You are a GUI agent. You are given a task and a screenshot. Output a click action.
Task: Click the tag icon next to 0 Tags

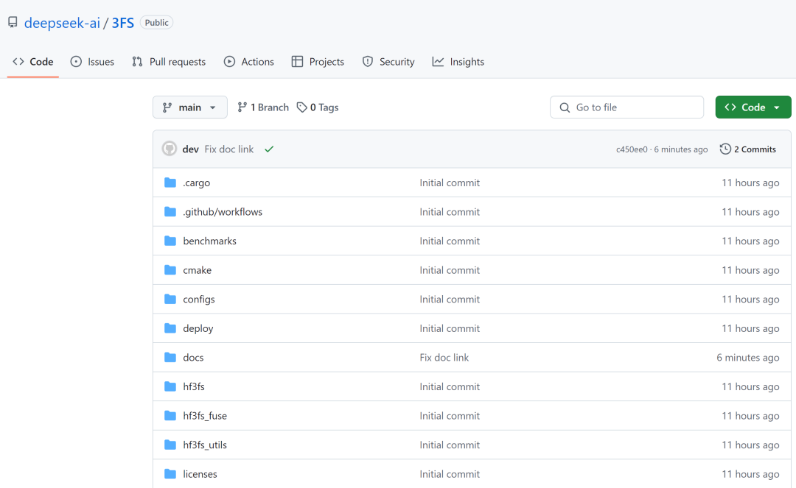(x=302, y=107)
